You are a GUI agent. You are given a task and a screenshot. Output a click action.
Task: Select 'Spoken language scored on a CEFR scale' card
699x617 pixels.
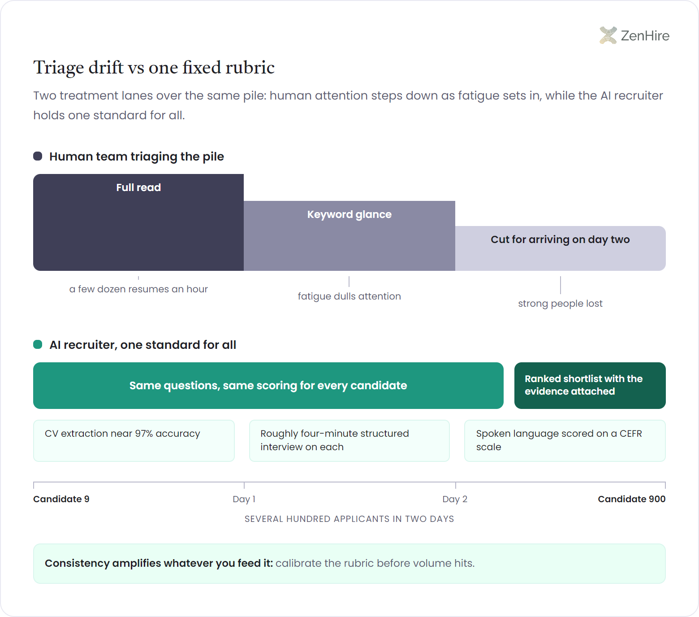click(x=565, y=441)
